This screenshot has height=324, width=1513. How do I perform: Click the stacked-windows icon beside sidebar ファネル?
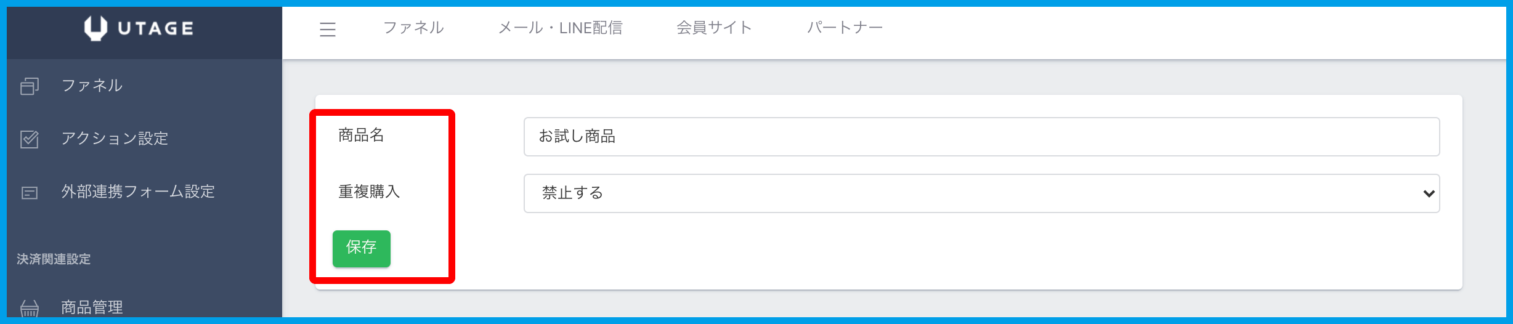tap(30, 86)
